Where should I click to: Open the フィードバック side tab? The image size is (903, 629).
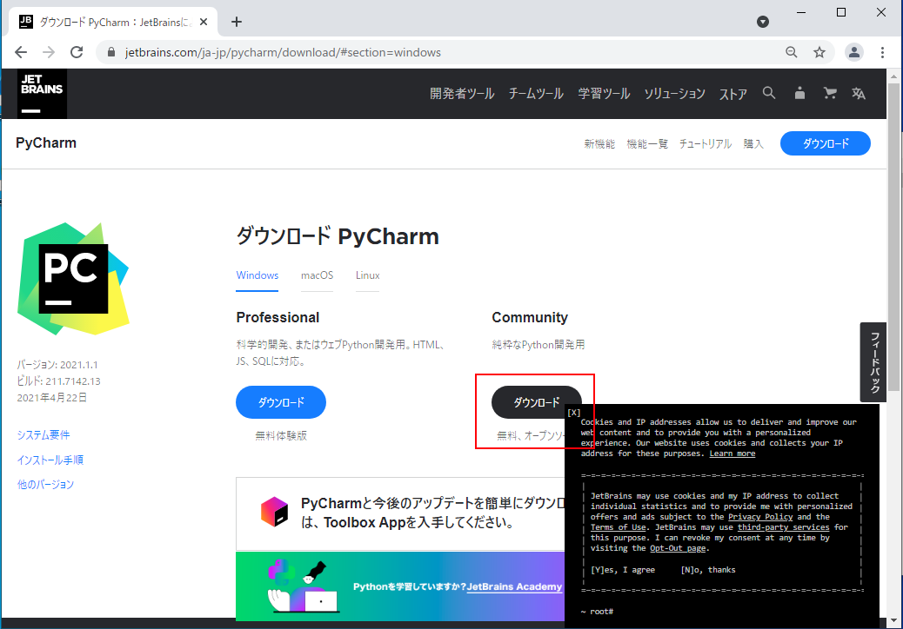pos(873,362)
